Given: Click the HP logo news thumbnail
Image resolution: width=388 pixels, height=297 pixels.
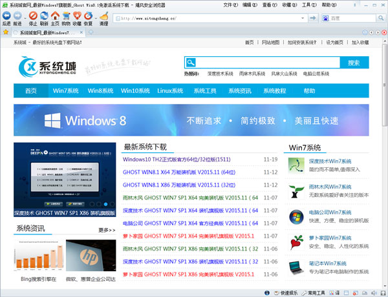Looking at the screenshot, I should pos(91,256).
